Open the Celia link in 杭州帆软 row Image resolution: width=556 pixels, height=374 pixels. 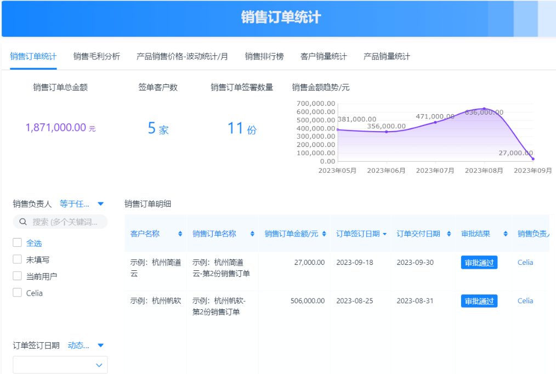coord(525,301)
